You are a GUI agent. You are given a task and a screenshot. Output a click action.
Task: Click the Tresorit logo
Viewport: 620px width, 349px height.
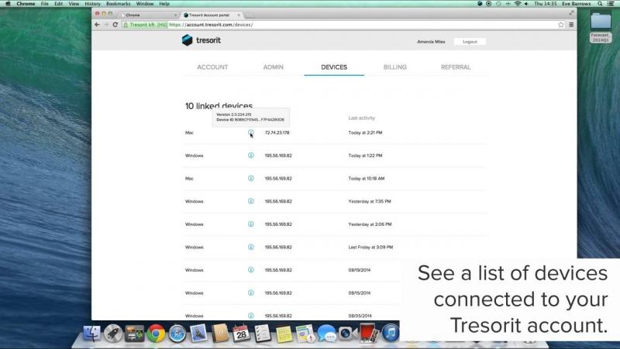[202, 40]
